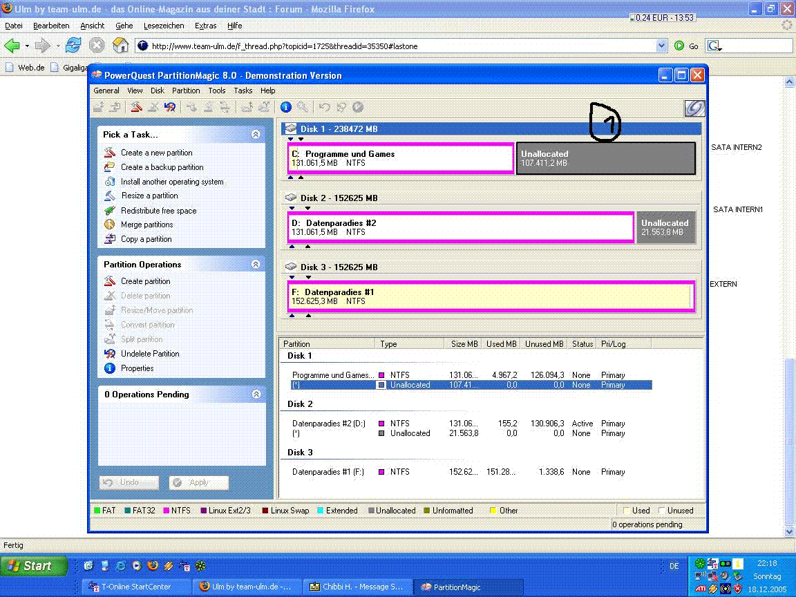This screenshot has width=796, height=597.
Task: Click the Disk 3 drive icon
Action: coord(291,267)
